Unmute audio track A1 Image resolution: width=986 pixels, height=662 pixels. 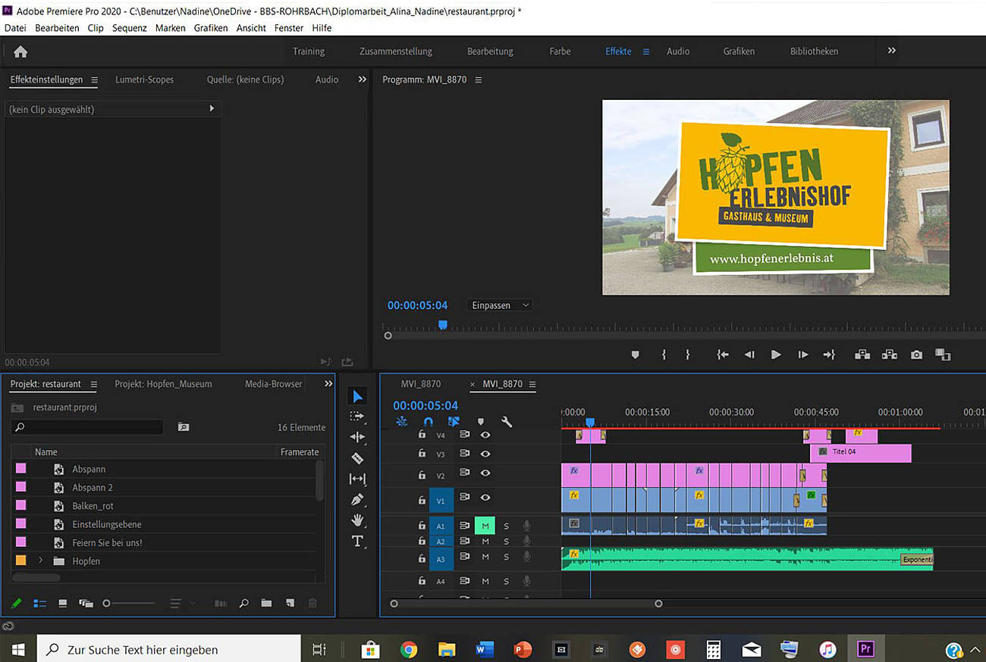tap(485, 526)
